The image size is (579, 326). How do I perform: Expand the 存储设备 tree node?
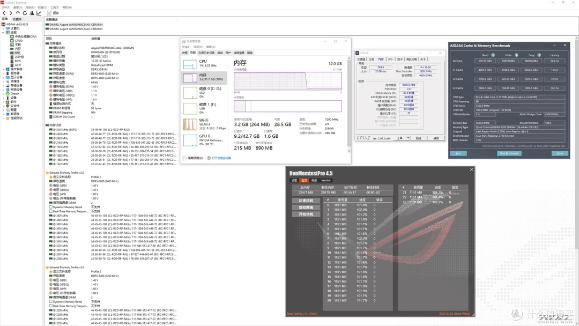4,85
